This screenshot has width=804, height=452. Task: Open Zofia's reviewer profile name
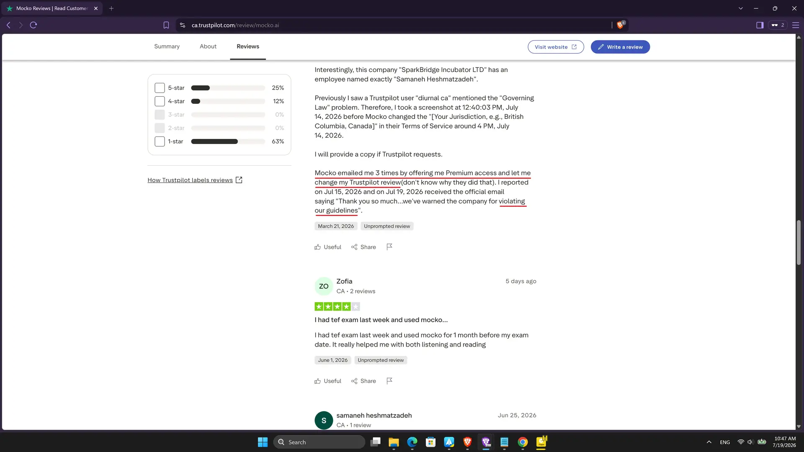click(344, 281)
